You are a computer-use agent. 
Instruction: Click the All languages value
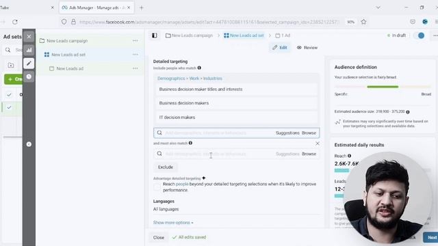click(x=166, y=209)
